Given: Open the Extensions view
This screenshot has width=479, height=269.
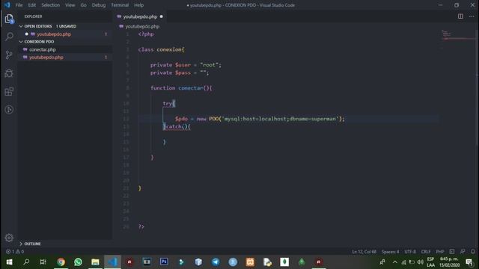Looking at the screenshot, I should [x=9, y=91].
